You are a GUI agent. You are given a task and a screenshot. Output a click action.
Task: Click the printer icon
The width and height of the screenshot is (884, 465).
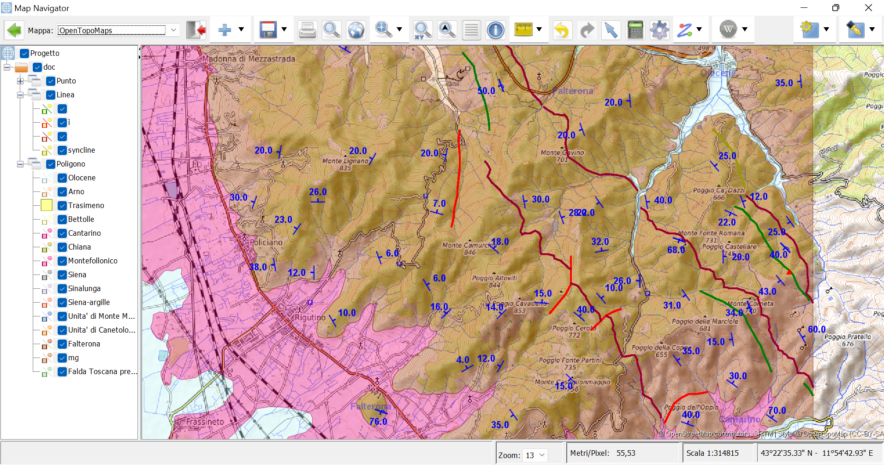[307, 30]
